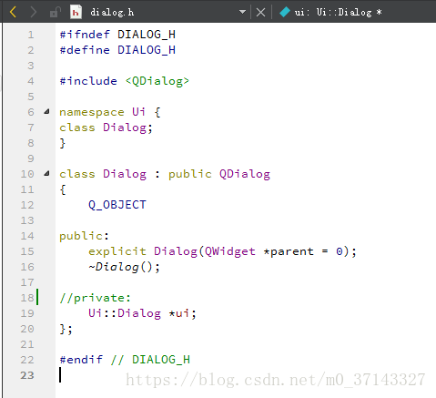The width and height of the screenshot is (436, 398).
Task: Click the <QDialog> include text
Action: tap(157, 81)
